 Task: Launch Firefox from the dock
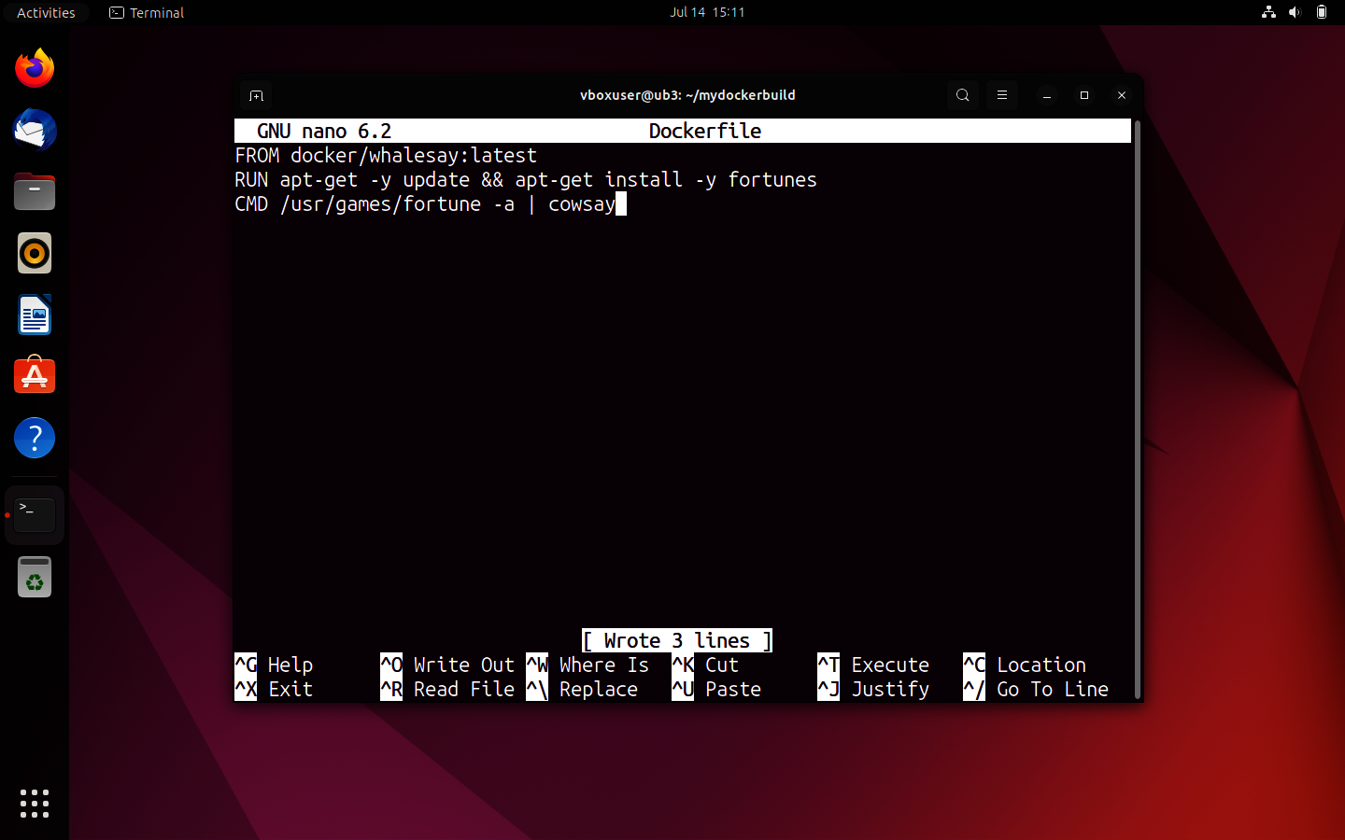(x=34, y=67)
